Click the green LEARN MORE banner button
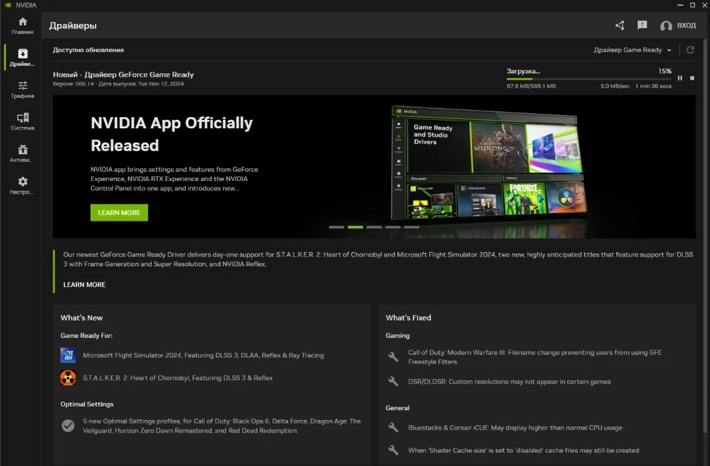 (x=119, y=213)
